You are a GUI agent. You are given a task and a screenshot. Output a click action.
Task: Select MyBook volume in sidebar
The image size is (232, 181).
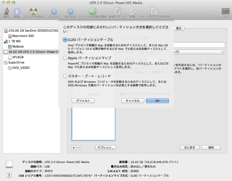pyautogui.click(x=32, y=47)
